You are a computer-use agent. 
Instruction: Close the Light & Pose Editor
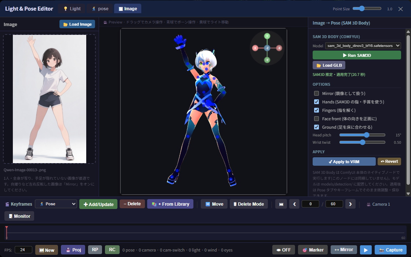coord(400,9)
